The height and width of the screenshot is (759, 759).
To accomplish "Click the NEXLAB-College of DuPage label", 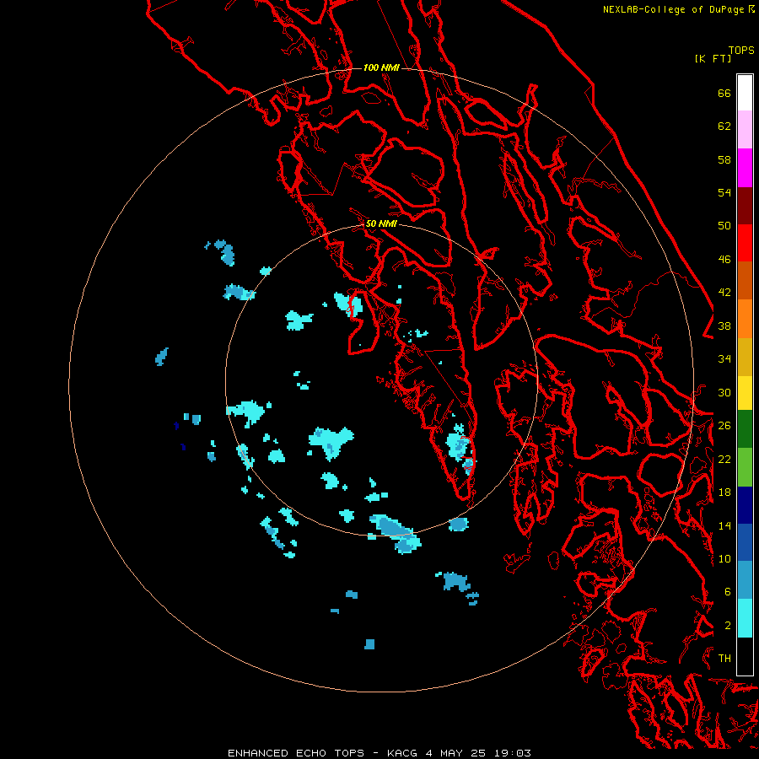I will [678, 9].
